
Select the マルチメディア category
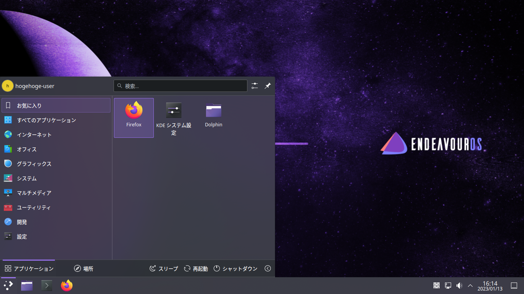56,193
